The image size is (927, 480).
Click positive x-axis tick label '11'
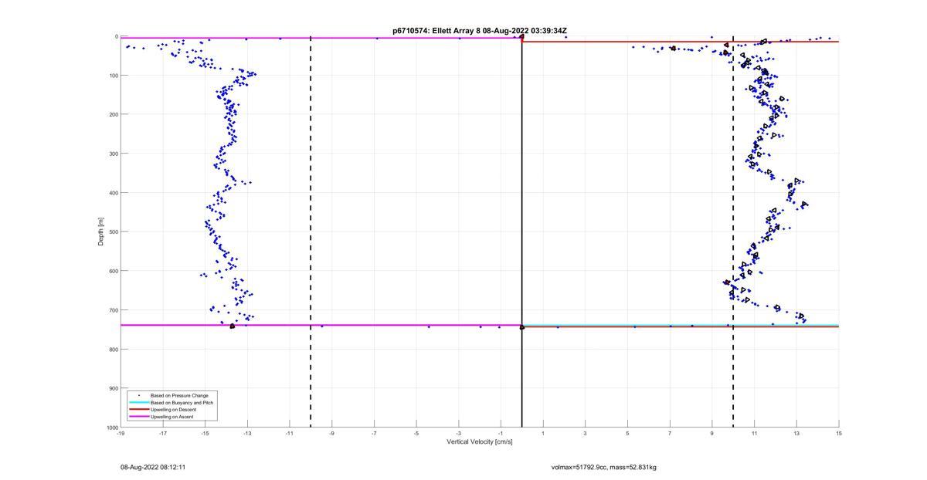(754, 434)
